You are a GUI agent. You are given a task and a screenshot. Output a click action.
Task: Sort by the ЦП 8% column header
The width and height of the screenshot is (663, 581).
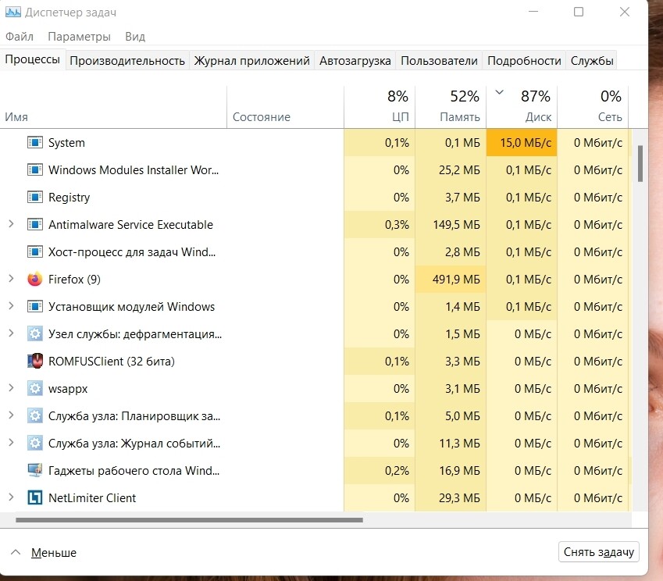[x=380, y=107]
